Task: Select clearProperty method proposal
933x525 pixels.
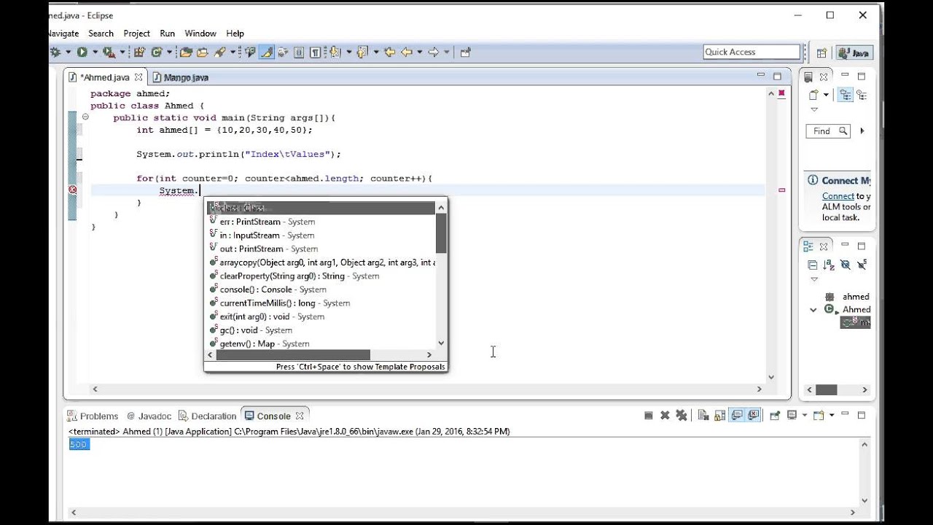Action: [321, 276]
